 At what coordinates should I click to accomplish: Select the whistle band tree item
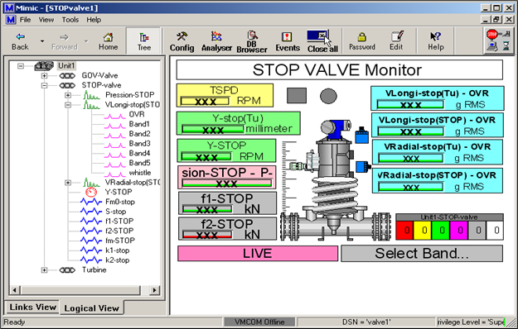pos(140,173)
